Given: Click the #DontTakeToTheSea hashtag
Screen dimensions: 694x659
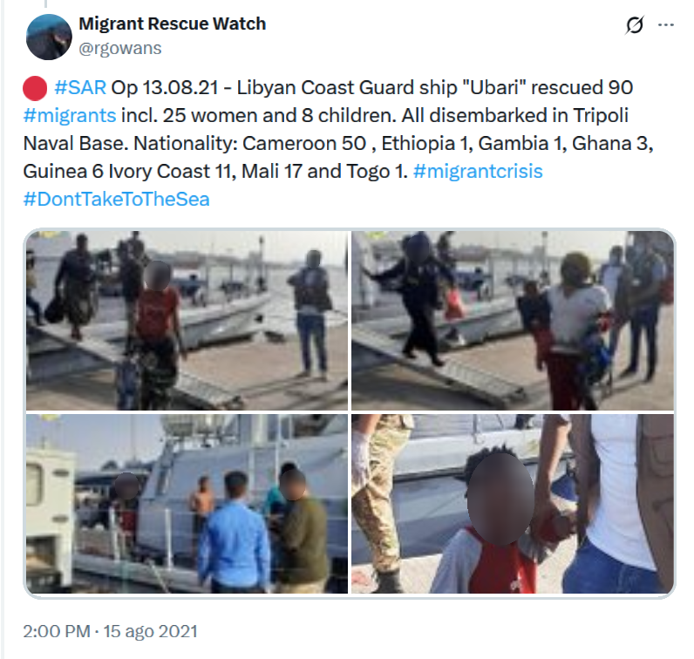Looking at the screenshot, I should pos(116,199).
